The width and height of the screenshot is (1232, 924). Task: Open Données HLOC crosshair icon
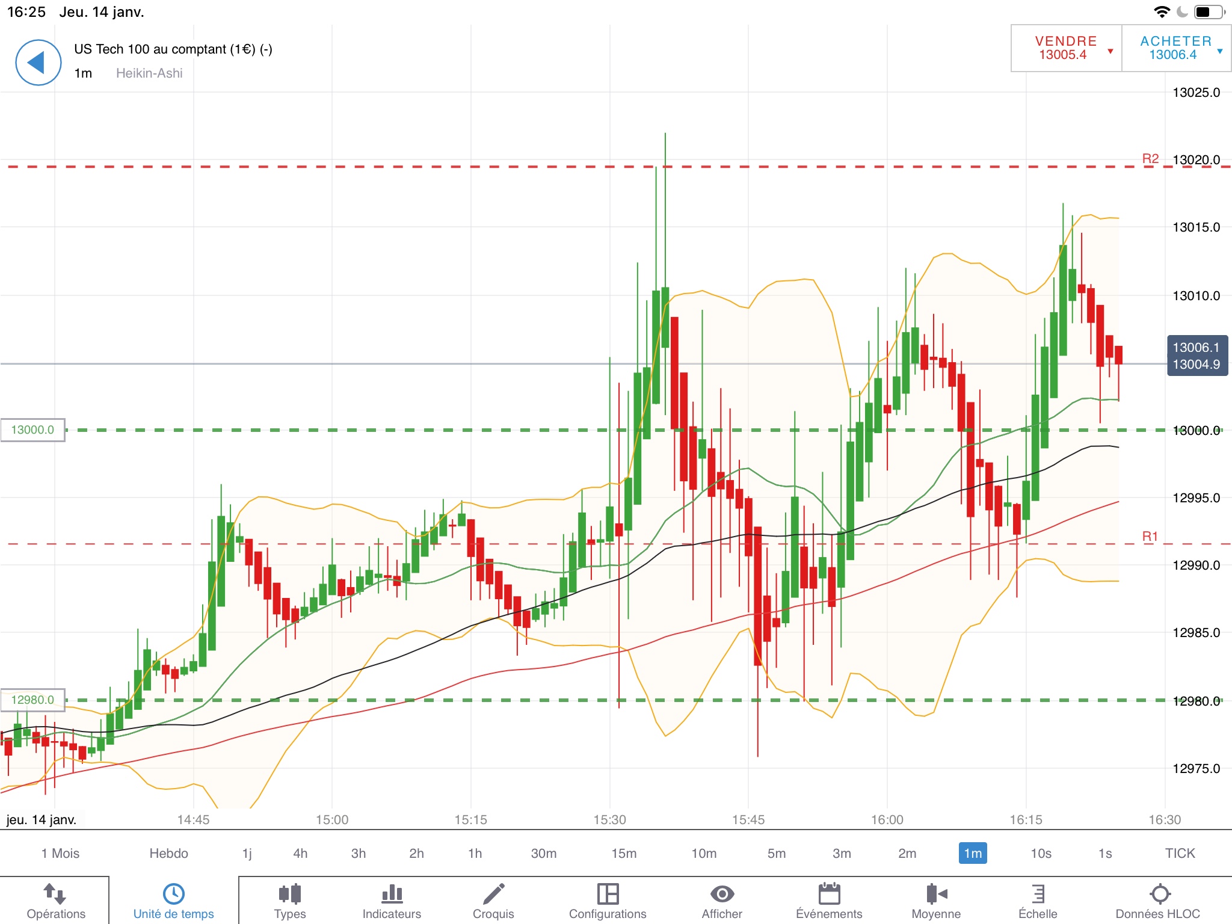1159,894
